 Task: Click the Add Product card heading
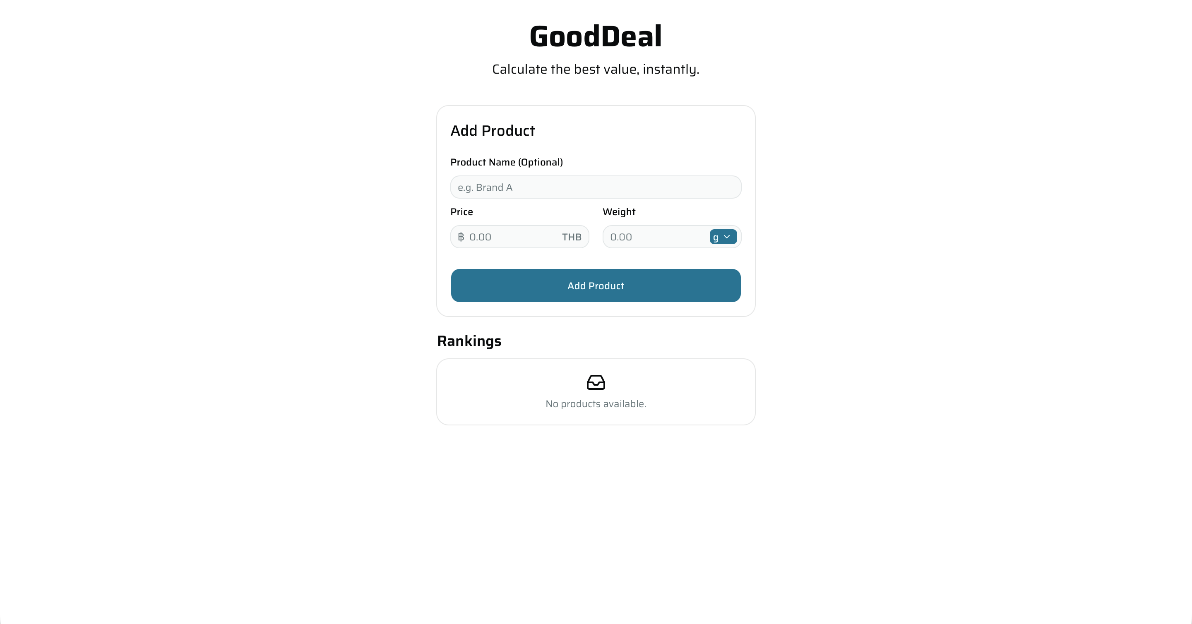[x=493, y=131]
